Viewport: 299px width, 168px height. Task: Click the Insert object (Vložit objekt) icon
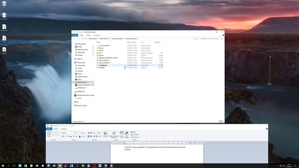tap(127, 133)
